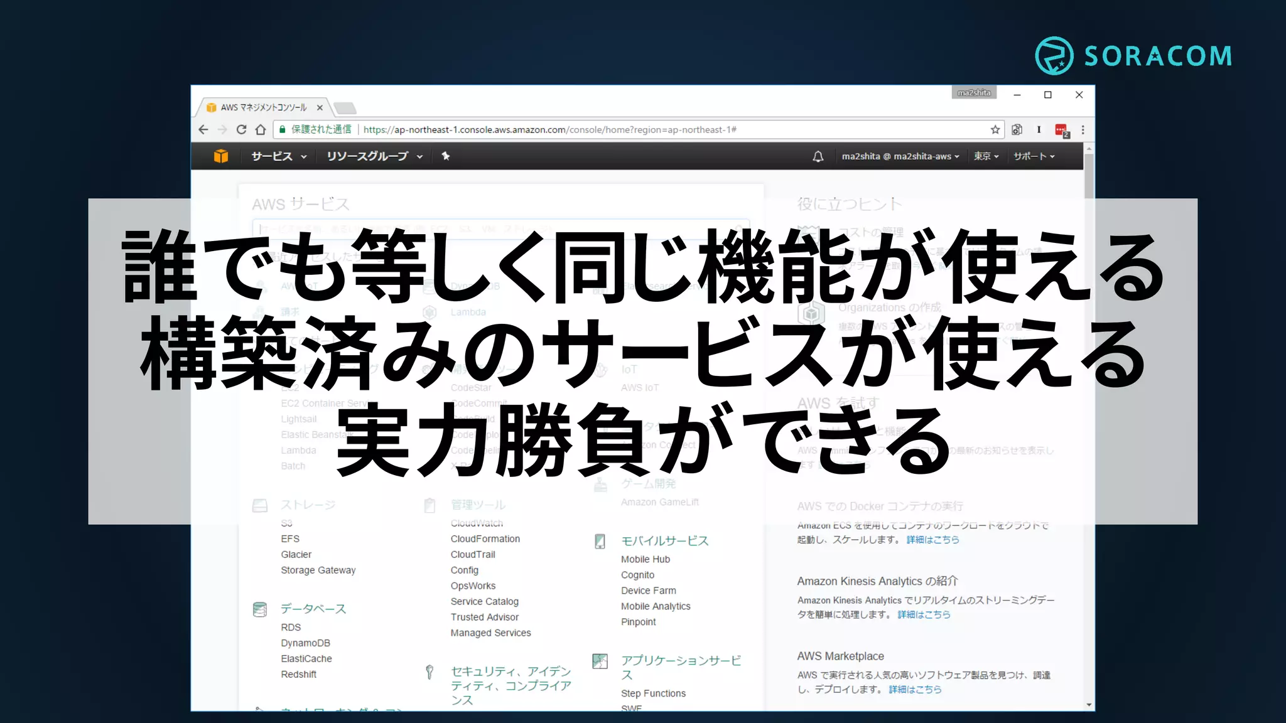
Task: Click the Security key category icon
Action: (430, 673)
